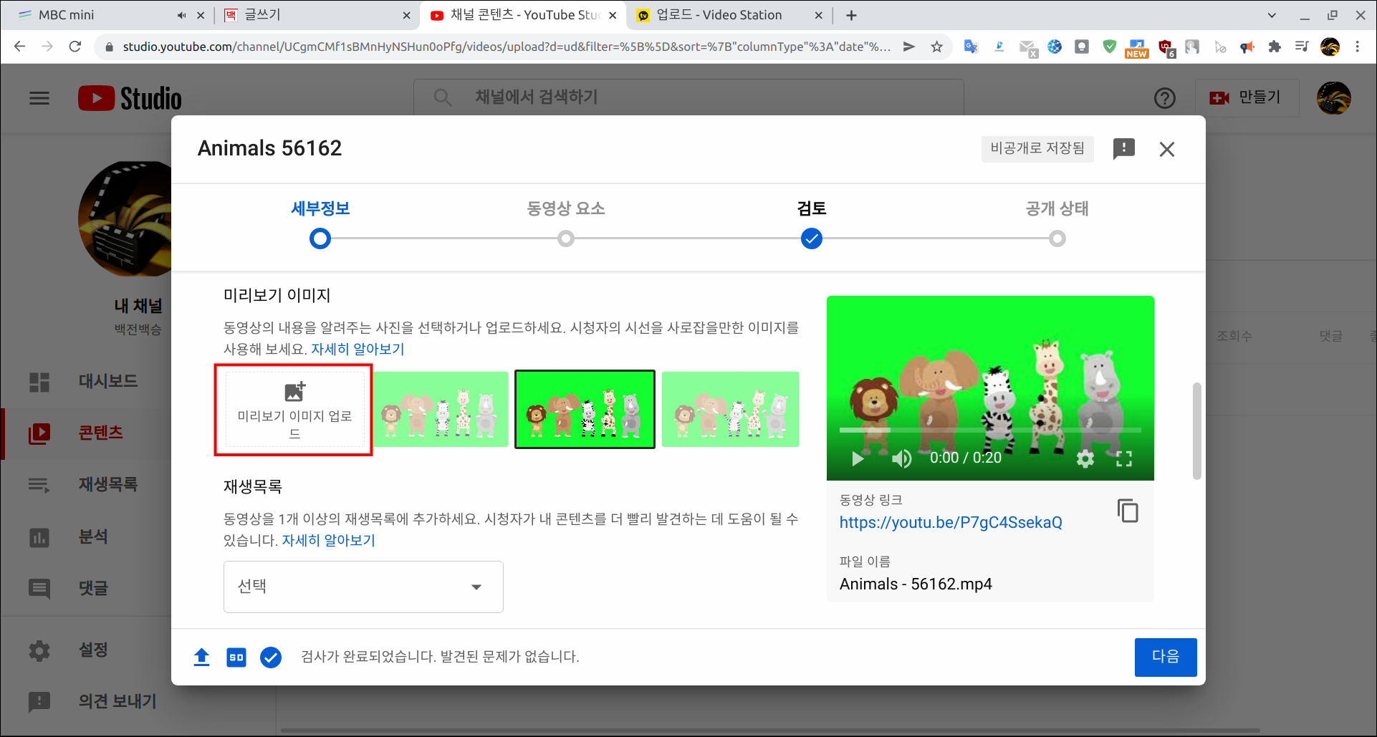Open the YouTube Studio hamburger menu
Screen dimensions: 1377x737
pyautogui.click(x=39, y=98)
